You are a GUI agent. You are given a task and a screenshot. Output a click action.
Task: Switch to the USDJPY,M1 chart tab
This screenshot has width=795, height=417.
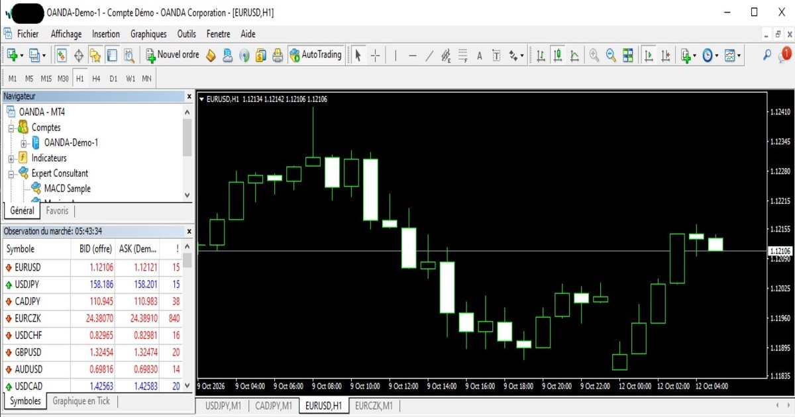click(223, 405)
